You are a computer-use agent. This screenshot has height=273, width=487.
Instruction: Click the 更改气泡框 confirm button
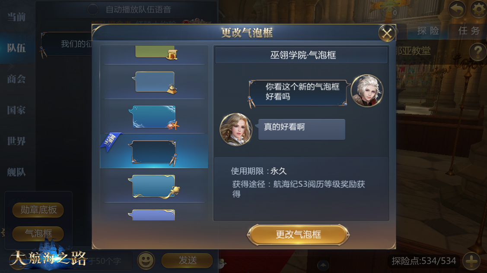298,235
